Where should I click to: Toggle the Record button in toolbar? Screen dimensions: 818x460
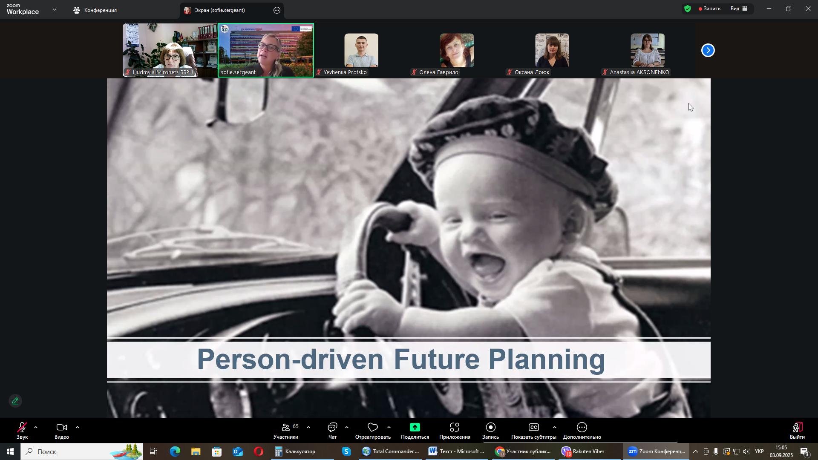(490, 428)
